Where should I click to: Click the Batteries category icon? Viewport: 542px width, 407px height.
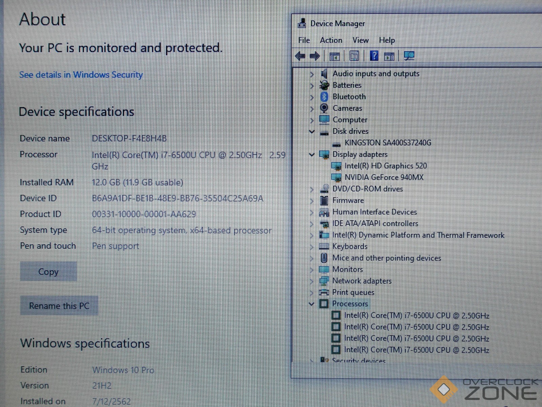[324, 85]
